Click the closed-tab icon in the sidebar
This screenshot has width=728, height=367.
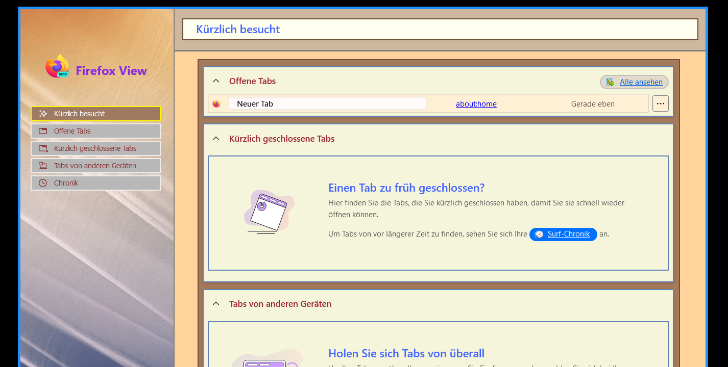click(43, 148)
